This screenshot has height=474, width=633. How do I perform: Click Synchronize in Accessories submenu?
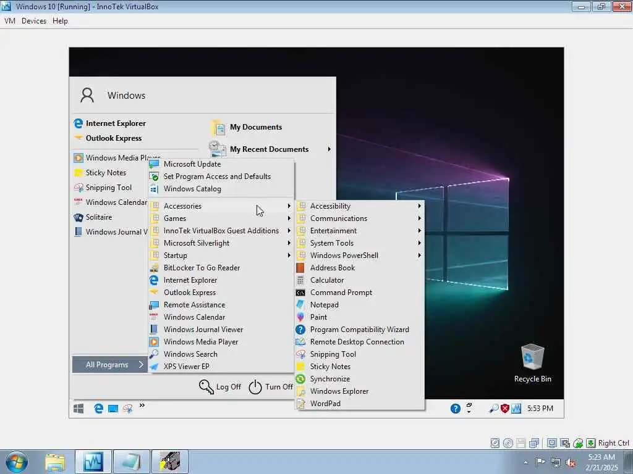click(360, 379)
